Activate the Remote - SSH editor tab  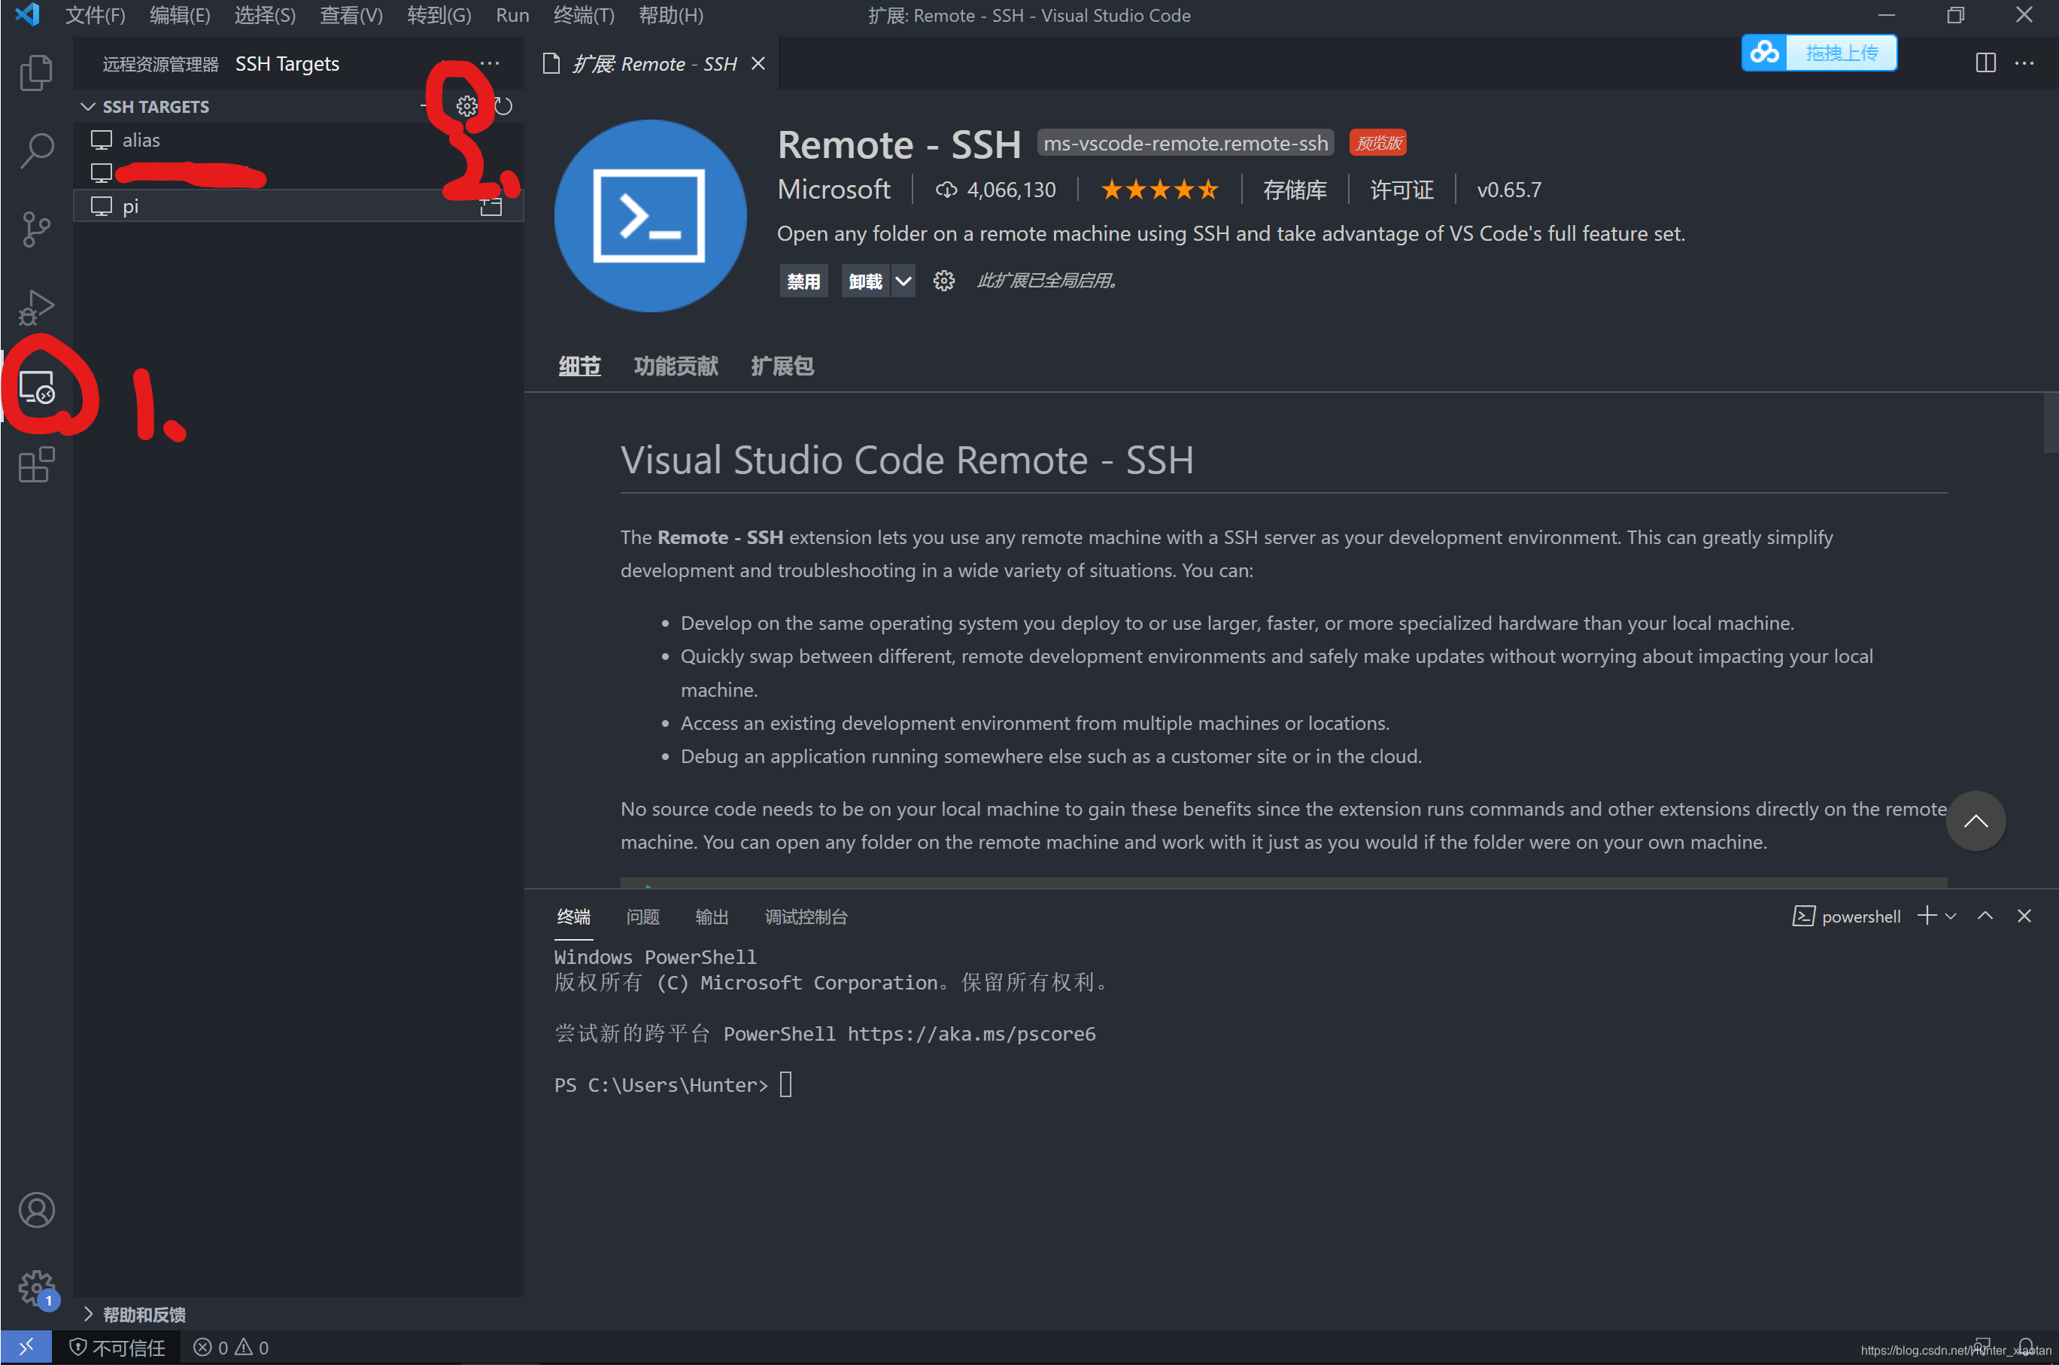(650, 63)
